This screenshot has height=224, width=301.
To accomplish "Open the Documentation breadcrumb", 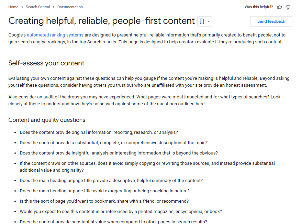I will coord(70,7).
